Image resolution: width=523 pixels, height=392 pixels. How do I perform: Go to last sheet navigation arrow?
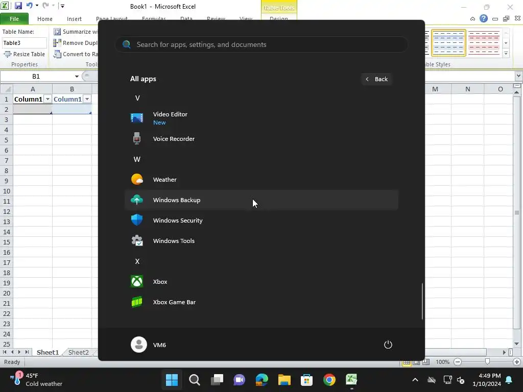[27, 352]
